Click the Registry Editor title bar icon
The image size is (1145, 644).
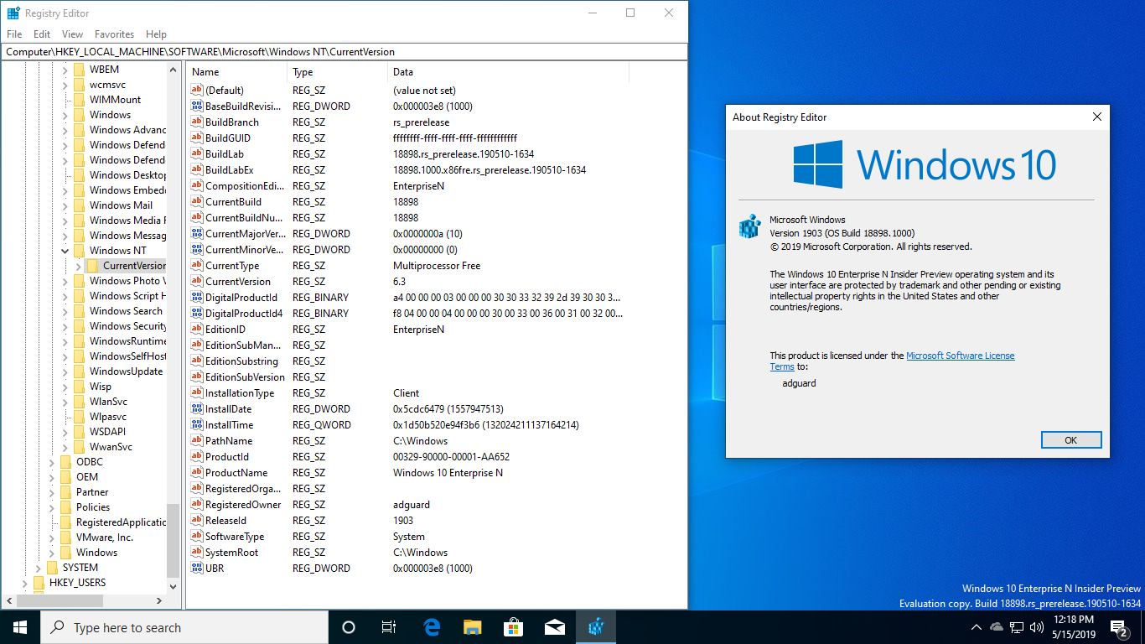(x=13, y=13)
